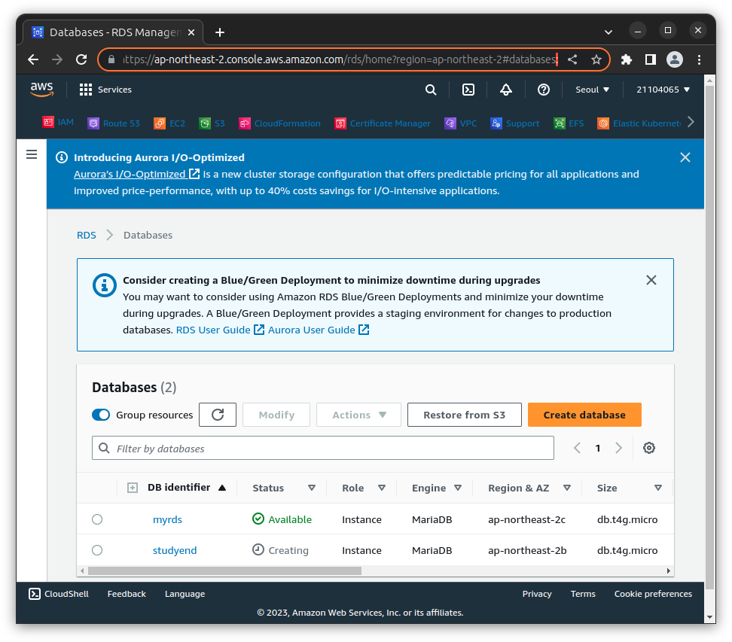732x642 pixels.
Task: Open the Certificate Manager shortcut
Action: coord(383,123)
